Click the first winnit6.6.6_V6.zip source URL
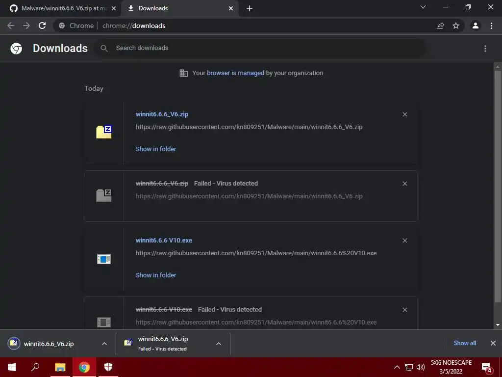This screenshot has width=502, height=377. click(x=249, y=127)
